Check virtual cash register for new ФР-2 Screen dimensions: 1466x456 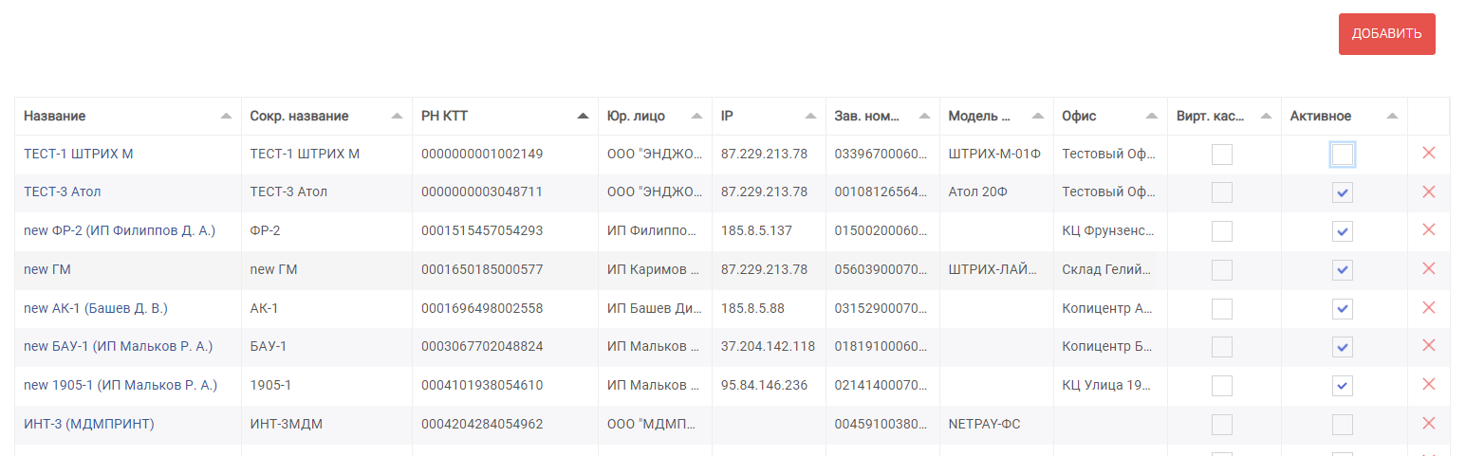click(1222, 231)
